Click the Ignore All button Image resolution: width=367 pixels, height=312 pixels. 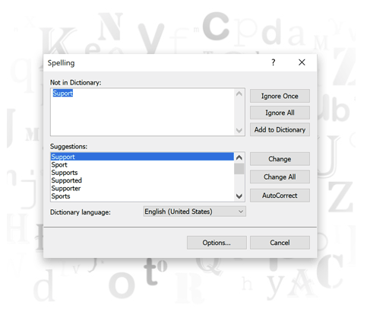[280, 113]
